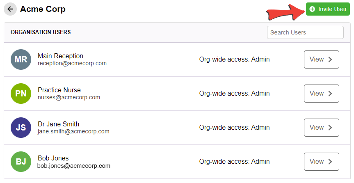Open Practice Nurse user view
354x183 pixels.
pos(322,94)
